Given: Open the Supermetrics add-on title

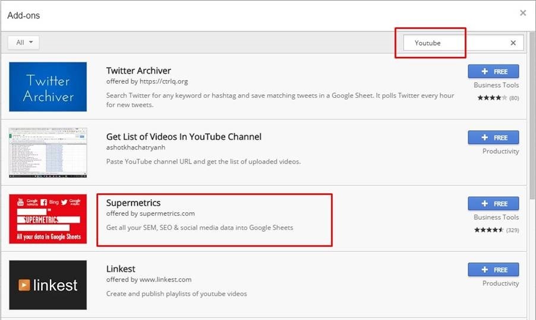Looking at the screenshot, I should 133,203.
